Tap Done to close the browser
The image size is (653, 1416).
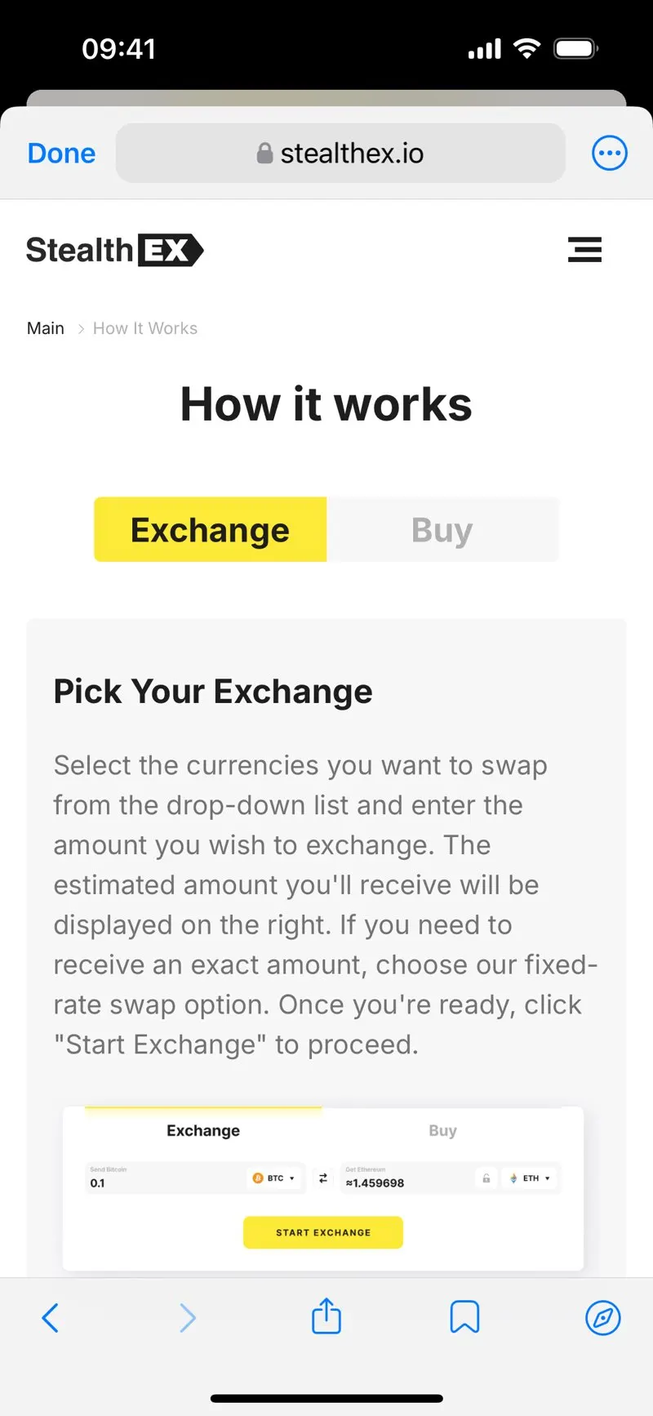coord(61,154)
